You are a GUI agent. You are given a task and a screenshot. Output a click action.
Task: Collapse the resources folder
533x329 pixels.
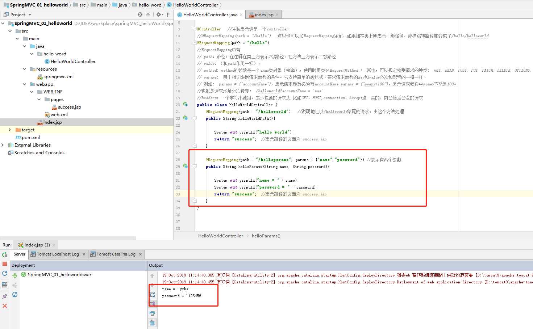[24, 69]
